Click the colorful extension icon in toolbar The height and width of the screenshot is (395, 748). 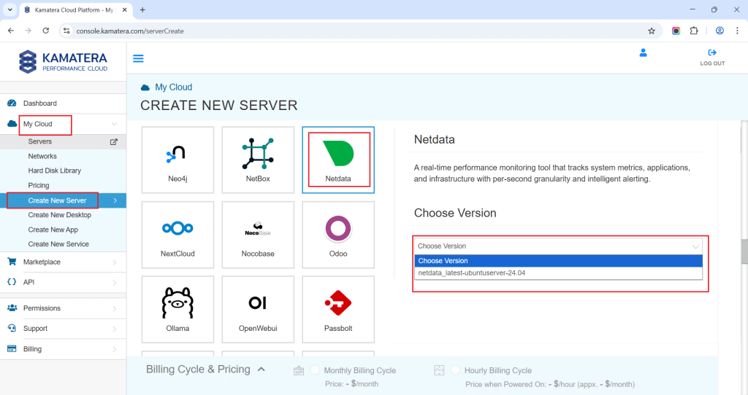click(676, 31)
